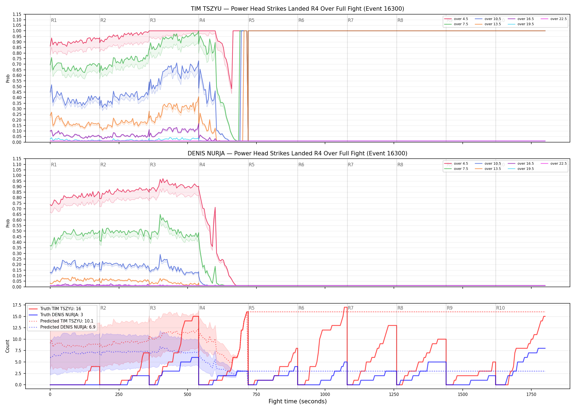The image size is (576, 411).
Task: Click the 'Prob' label of the DENIS NURJA chart
Action: [8, 223]
